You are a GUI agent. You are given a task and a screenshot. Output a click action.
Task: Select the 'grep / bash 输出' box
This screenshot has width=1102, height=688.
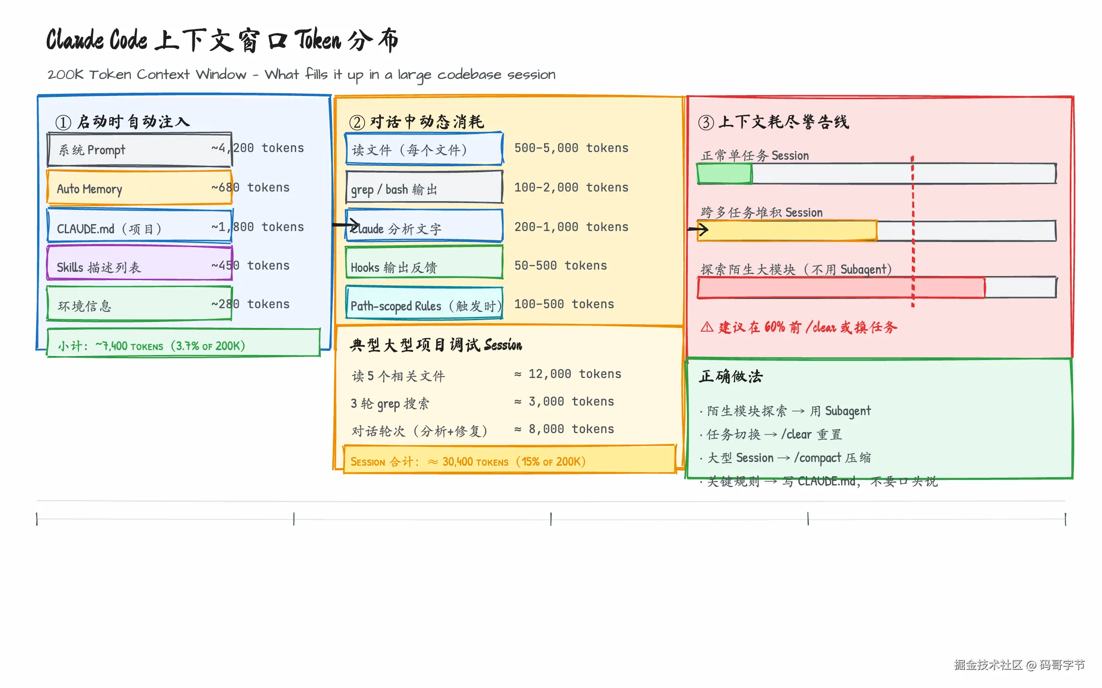coord(424,187)
